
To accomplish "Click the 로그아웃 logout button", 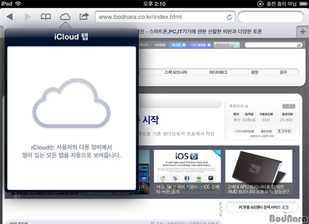I will (284, 131).
